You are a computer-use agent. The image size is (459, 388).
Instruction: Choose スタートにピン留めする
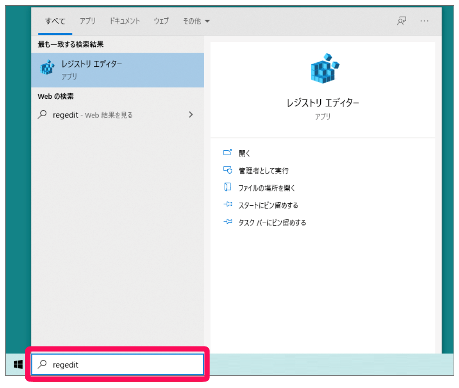[x=268, y=205]
